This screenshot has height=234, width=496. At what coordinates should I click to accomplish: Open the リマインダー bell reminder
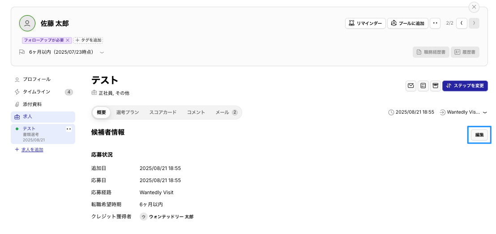(x=365, y=23)
